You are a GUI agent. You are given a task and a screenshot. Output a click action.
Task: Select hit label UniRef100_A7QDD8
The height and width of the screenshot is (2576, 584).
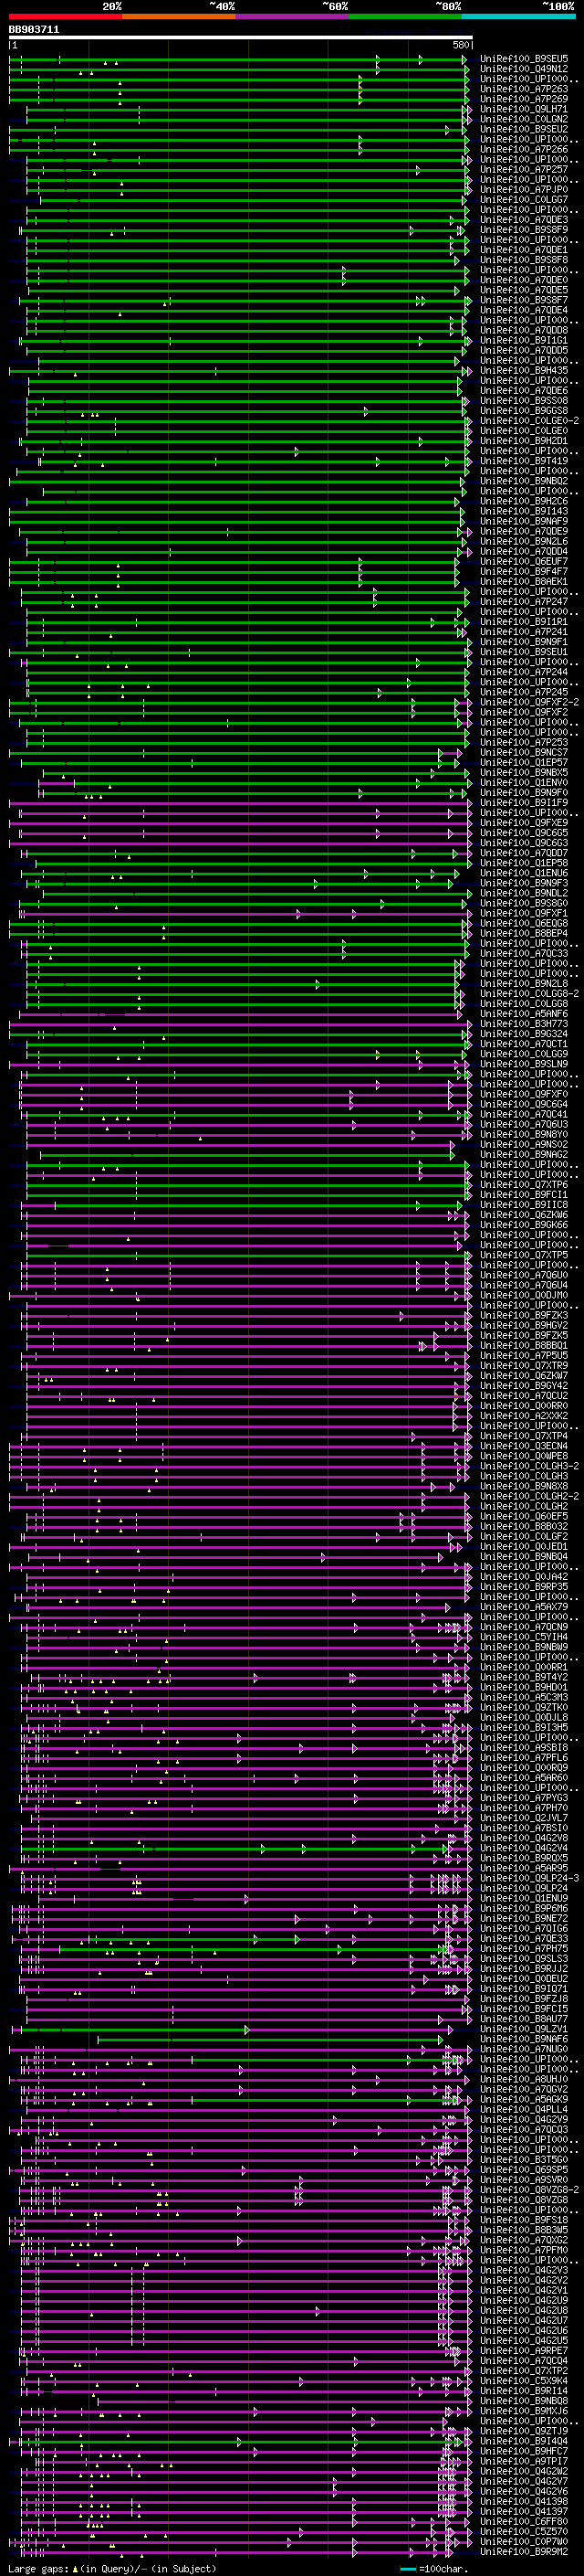(x=524, y=330)
